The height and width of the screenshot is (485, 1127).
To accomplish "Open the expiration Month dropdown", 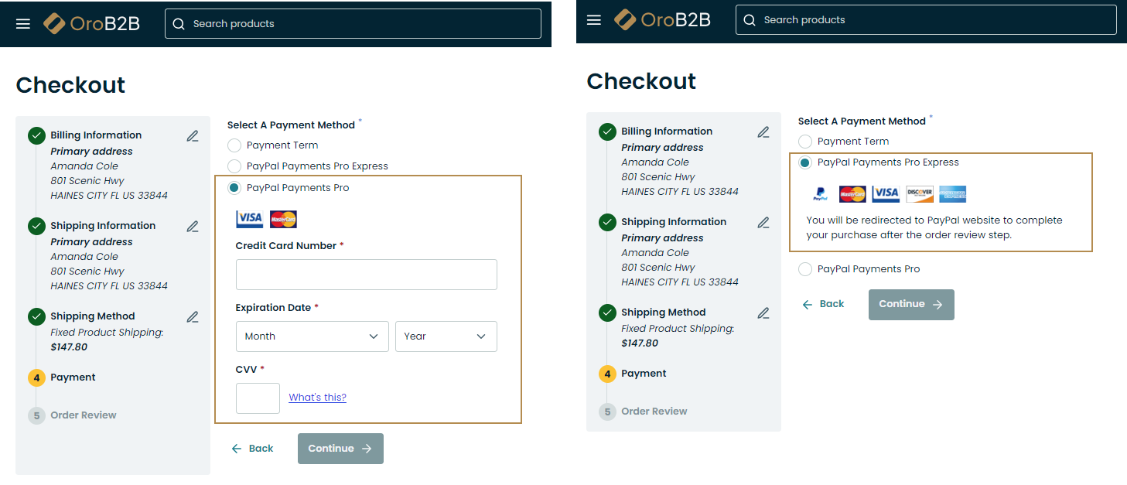I will (312, 336).
